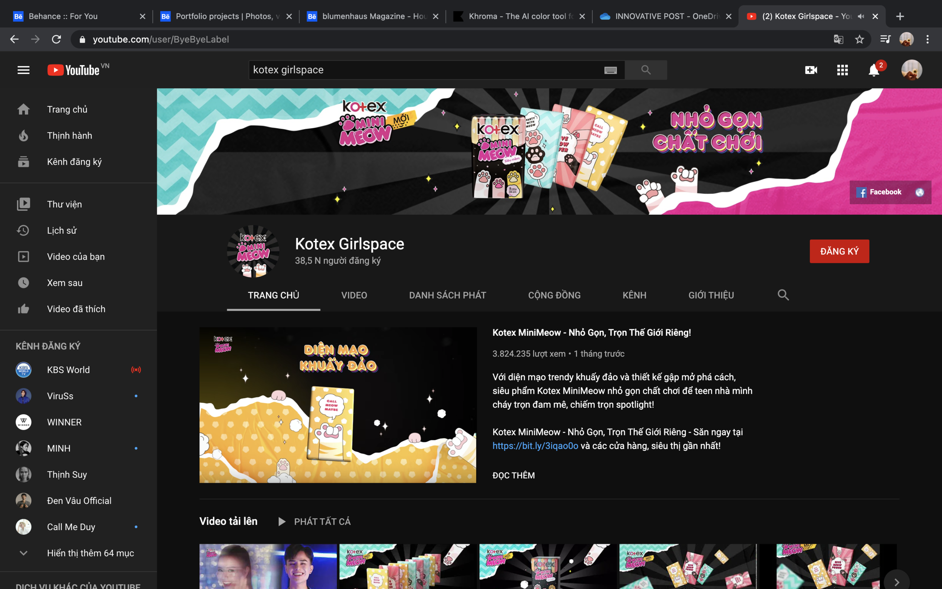This screenshot has width=942, height=589.
Task: Open the YouTube hamburger guide menu
Action: pos(23,70)
